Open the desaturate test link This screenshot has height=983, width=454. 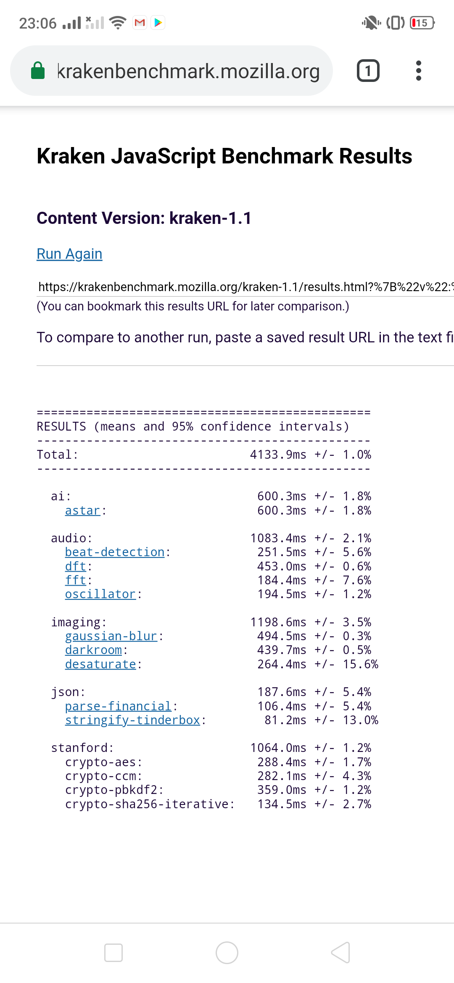pyautogui.click(x=100, y=664)
